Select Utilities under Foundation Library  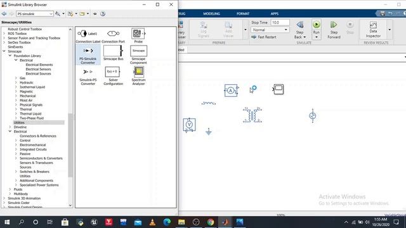tap(19, 122)
